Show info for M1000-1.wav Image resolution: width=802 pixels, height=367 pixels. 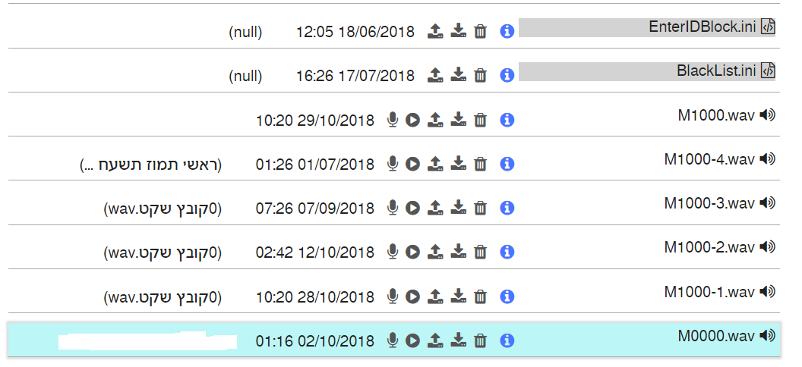(507, 296)
